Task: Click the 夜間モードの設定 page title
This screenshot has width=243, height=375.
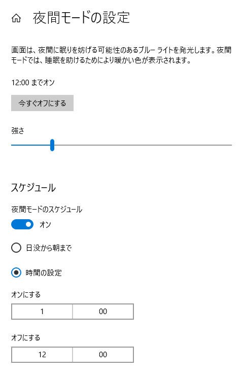Action: 81,18
